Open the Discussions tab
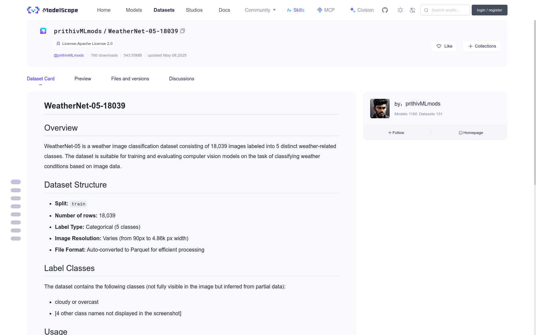 (182, 79)
